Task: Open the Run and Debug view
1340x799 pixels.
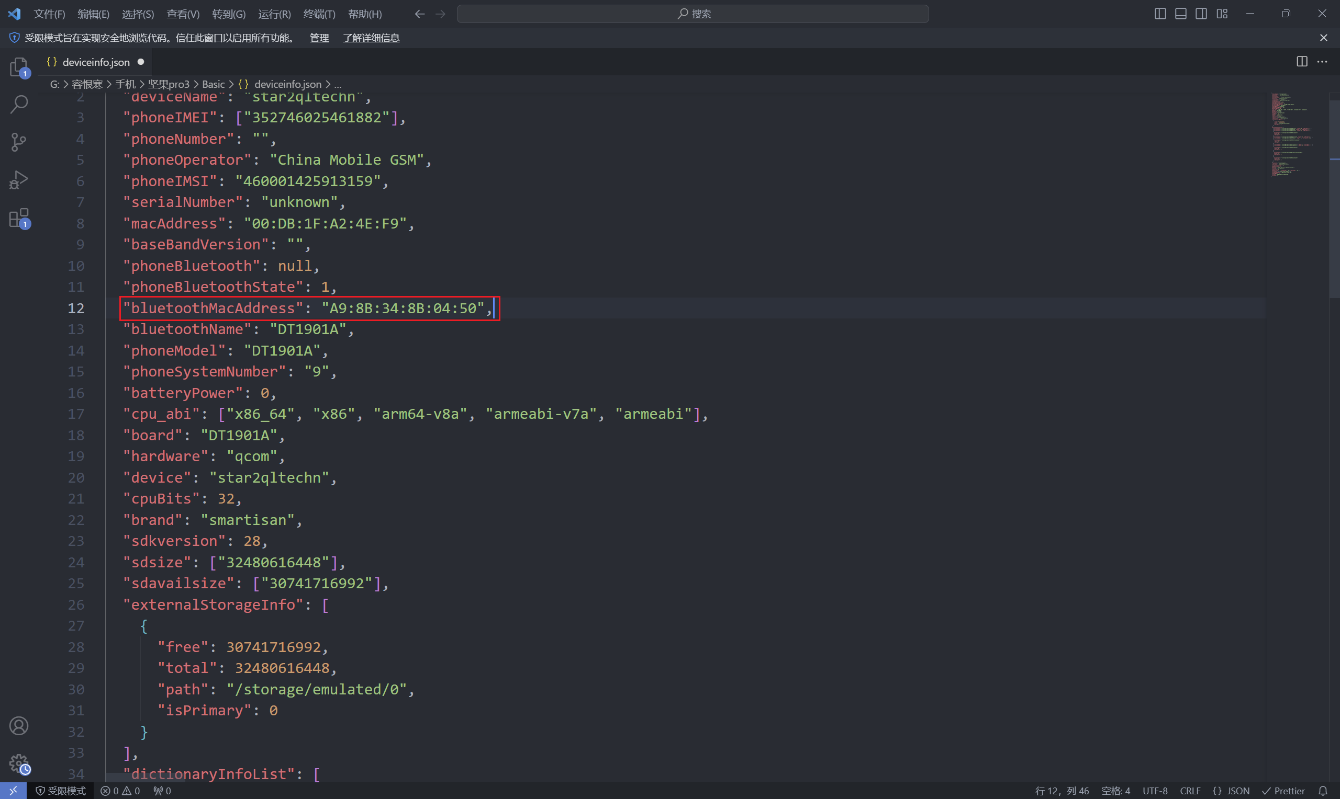Action: coord(19,180)
